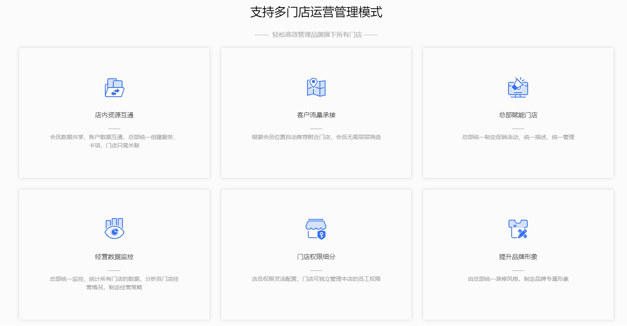This screenshot has height=326, width=627.
Task: Click the map pin icon for 客户流量承接
Action: [x=316, y=87]
